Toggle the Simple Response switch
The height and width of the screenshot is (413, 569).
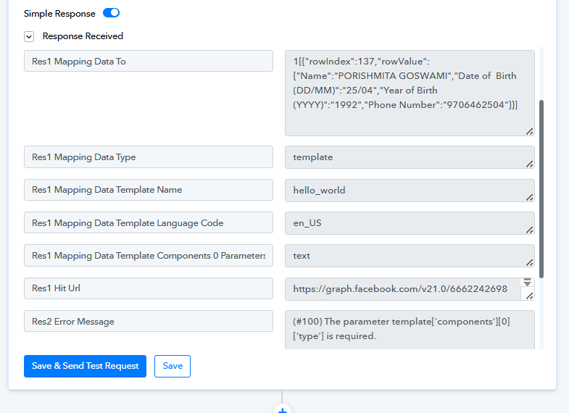point(111,13)
